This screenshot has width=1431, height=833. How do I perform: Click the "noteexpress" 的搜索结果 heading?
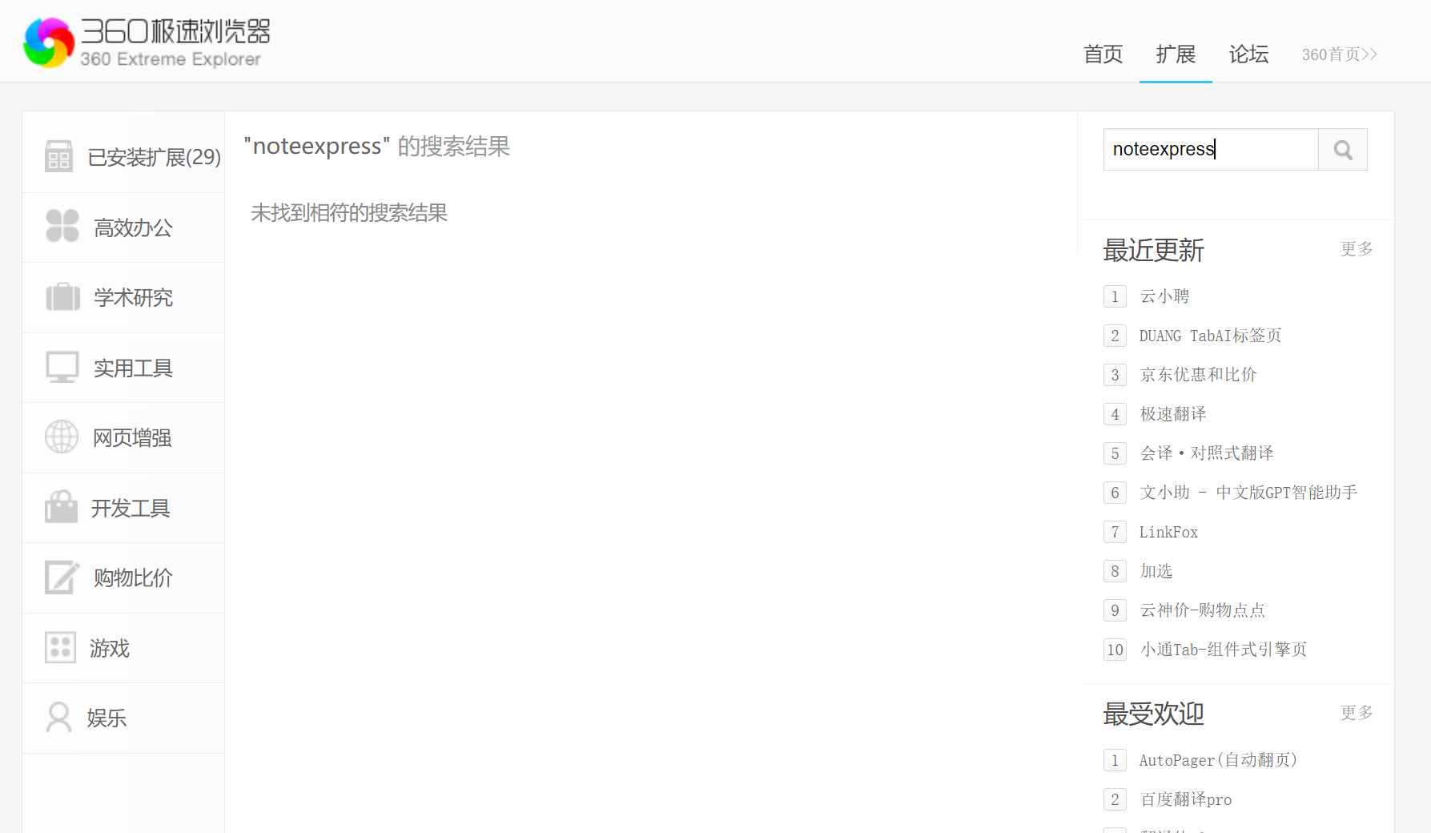(376, 147)
